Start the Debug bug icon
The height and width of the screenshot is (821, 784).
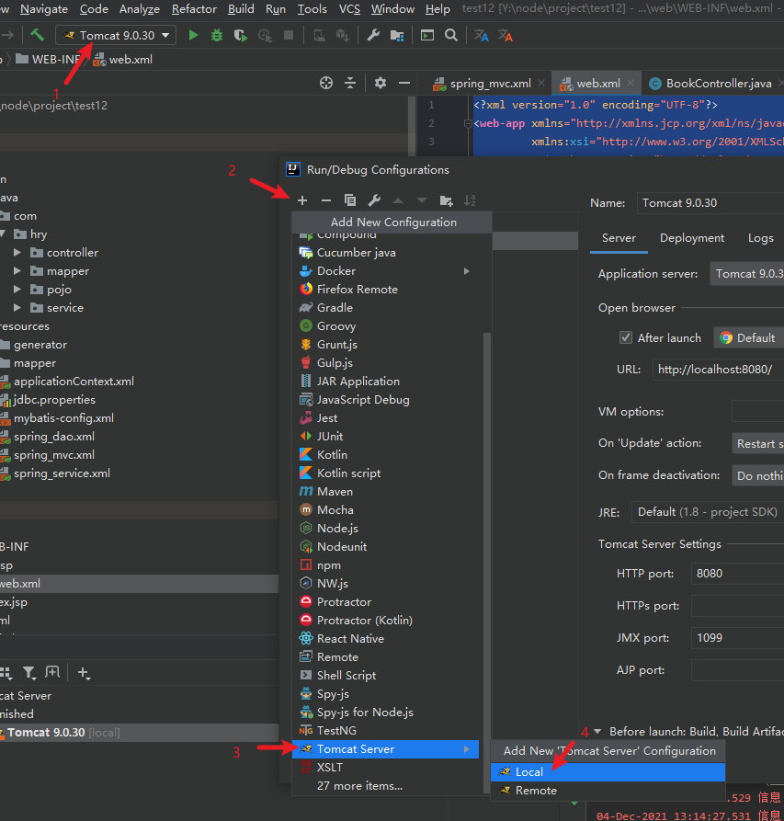point(217,36)
